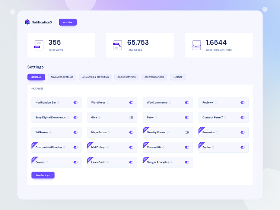This screenshot has height=210, width=280.
Task: Disable the Notification Bar module toggle
Action: [x=76, y=102]
